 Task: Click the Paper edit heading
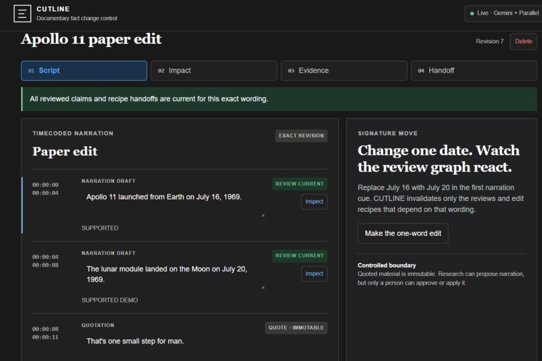point(65,152)
